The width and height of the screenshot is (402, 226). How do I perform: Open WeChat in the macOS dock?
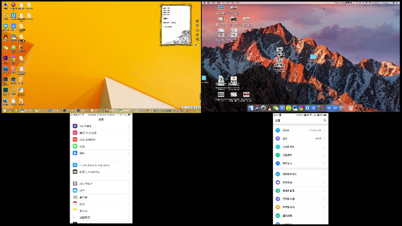pos(276,108)
